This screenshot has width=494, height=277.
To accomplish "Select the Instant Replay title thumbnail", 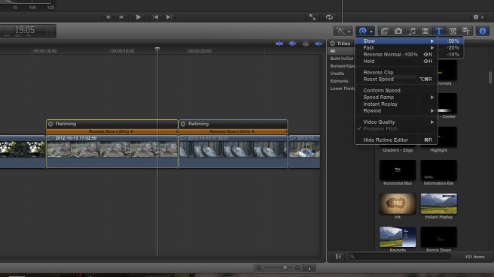I will click(438, 204).
